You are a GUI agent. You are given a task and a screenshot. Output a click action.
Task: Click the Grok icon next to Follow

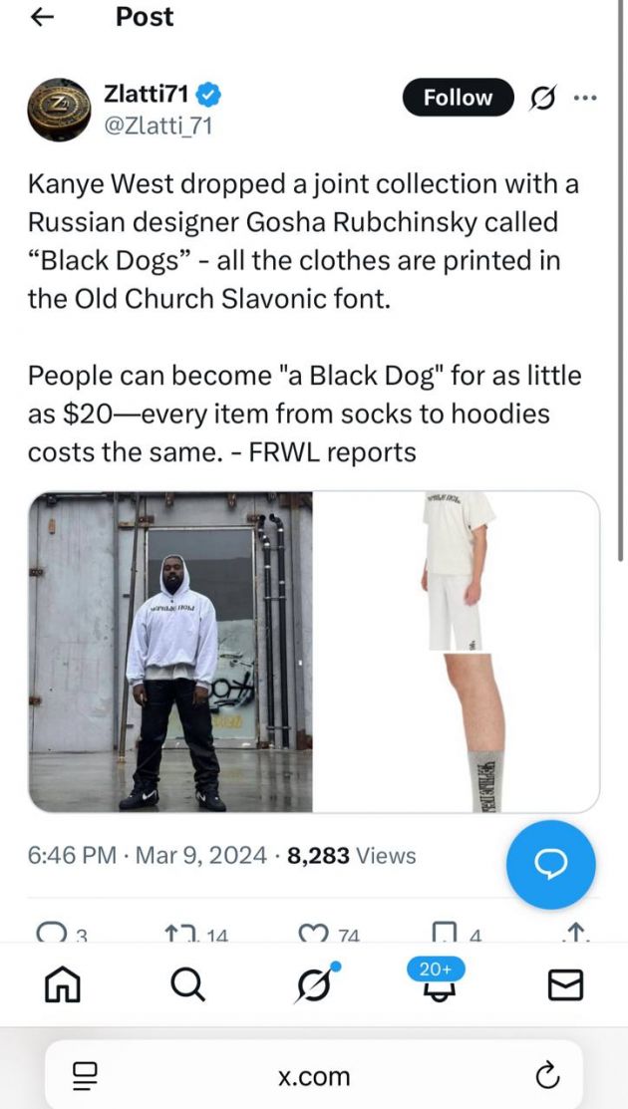tap(543, 98)
